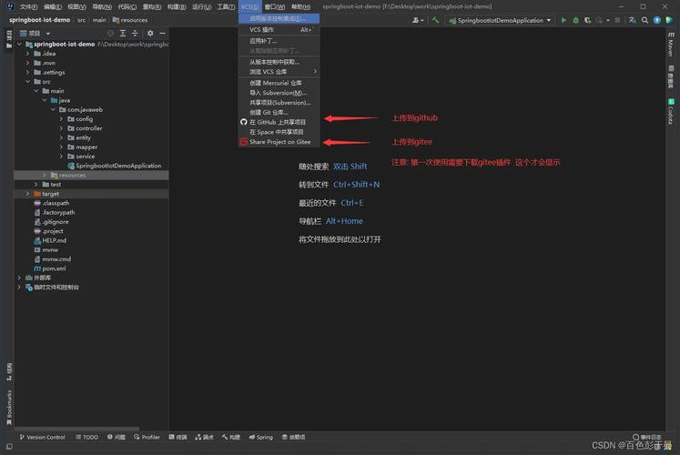Expand the target folder
The width and height of the screenshot is (680, 455).
coord(27,194)
